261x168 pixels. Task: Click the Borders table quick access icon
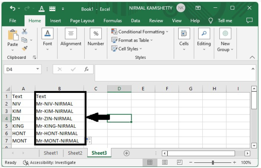click(52, 9)
